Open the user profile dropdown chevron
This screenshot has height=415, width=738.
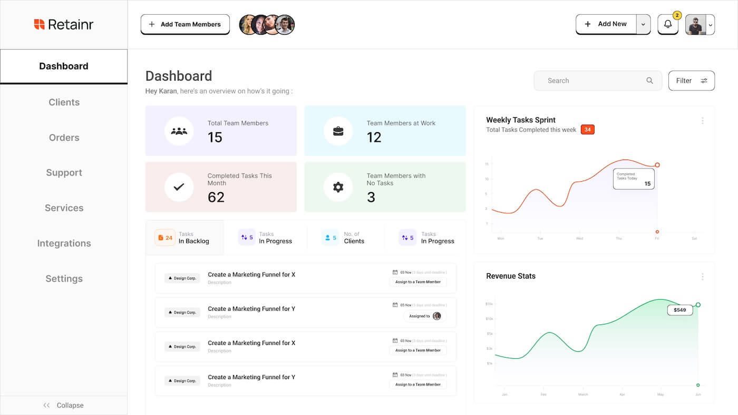[710, 25]
